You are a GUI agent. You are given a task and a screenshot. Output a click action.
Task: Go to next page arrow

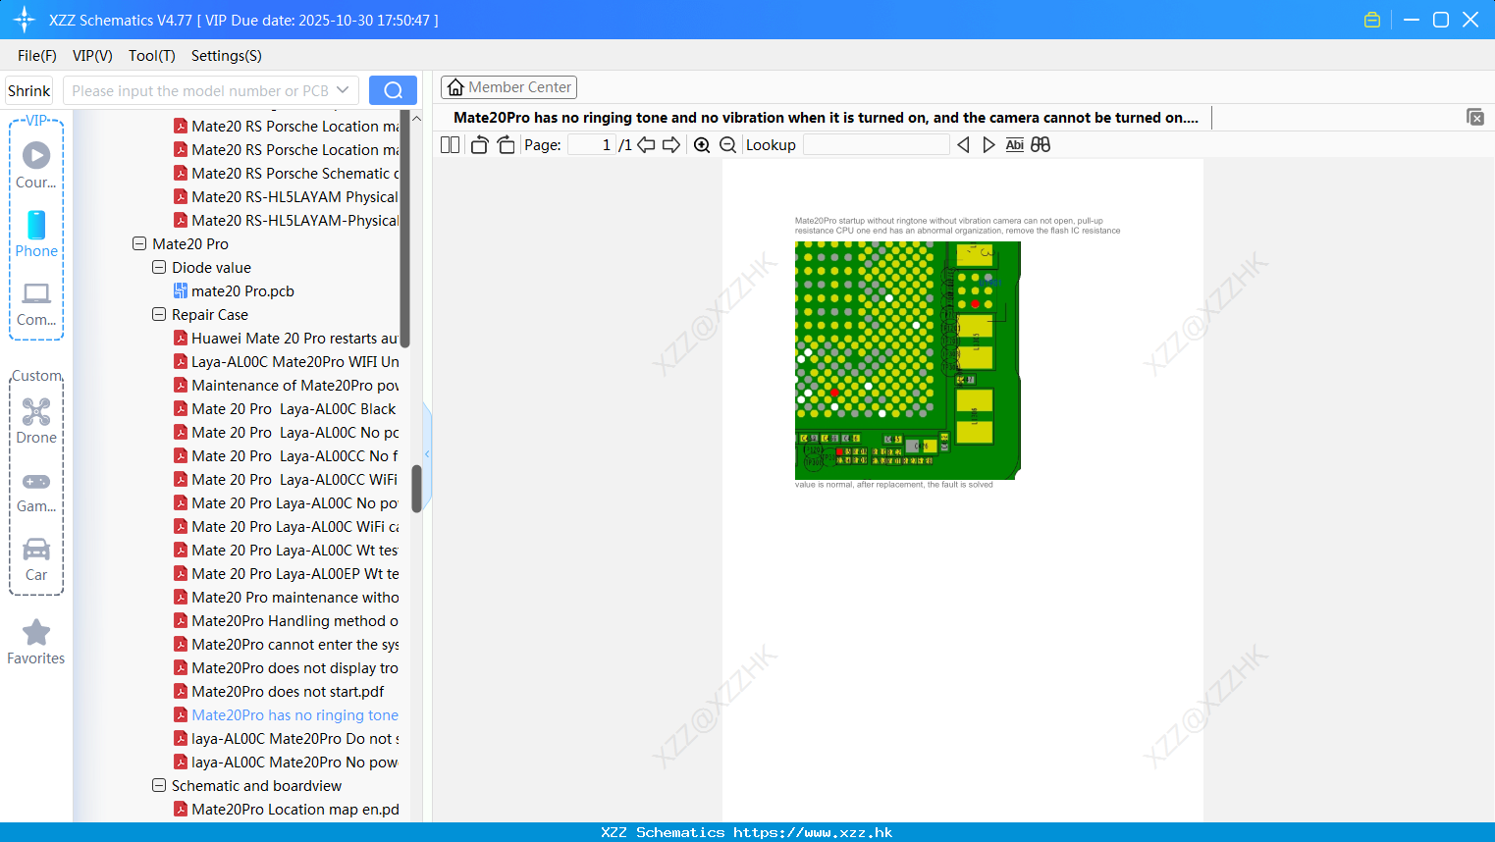tap(671, 145)
